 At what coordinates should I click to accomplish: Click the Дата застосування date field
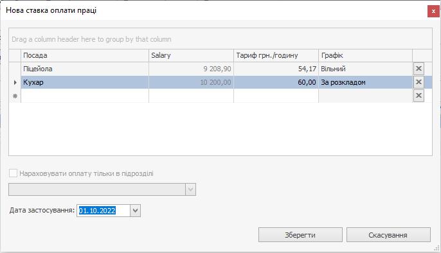pos(104,211)
